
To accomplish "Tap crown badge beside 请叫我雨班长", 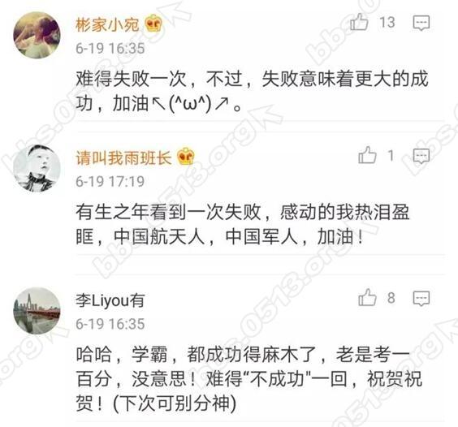I will 186,156.
